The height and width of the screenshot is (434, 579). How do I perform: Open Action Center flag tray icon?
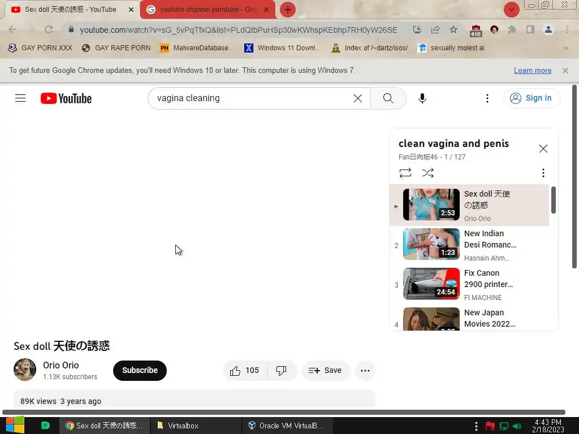pos(490,426)
